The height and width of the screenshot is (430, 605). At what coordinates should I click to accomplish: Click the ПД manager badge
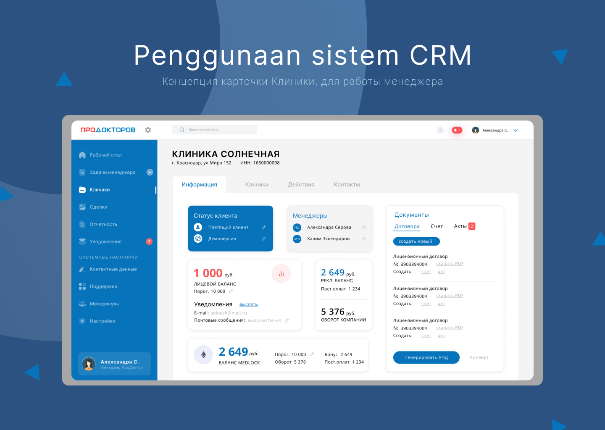click(297, 227)
